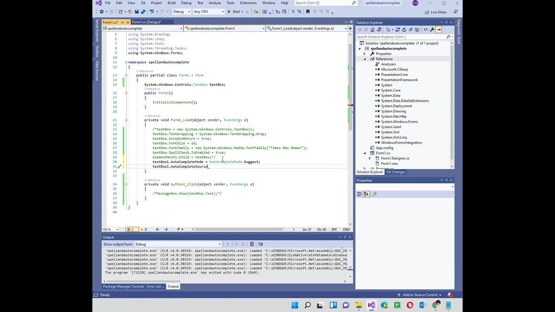This screenshot has width=555, height=312.
Task: Toggle word wrap in Output window
Action: pos(261,244)
